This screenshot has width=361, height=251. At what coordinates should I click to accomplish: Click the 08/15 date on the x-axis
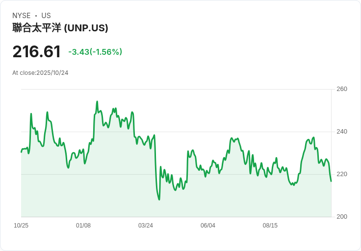click(270, 226)
